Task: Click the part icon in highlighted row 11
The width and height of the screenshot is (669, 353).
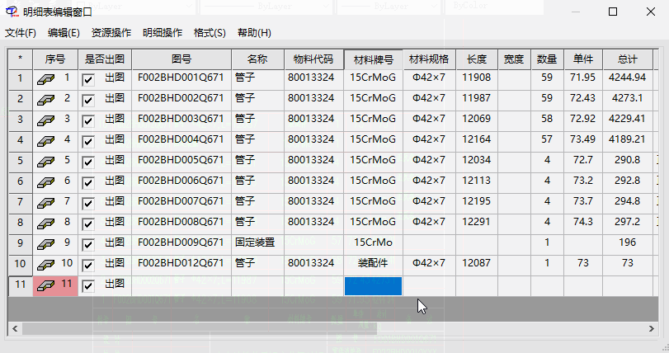Action: coord(45,285)
